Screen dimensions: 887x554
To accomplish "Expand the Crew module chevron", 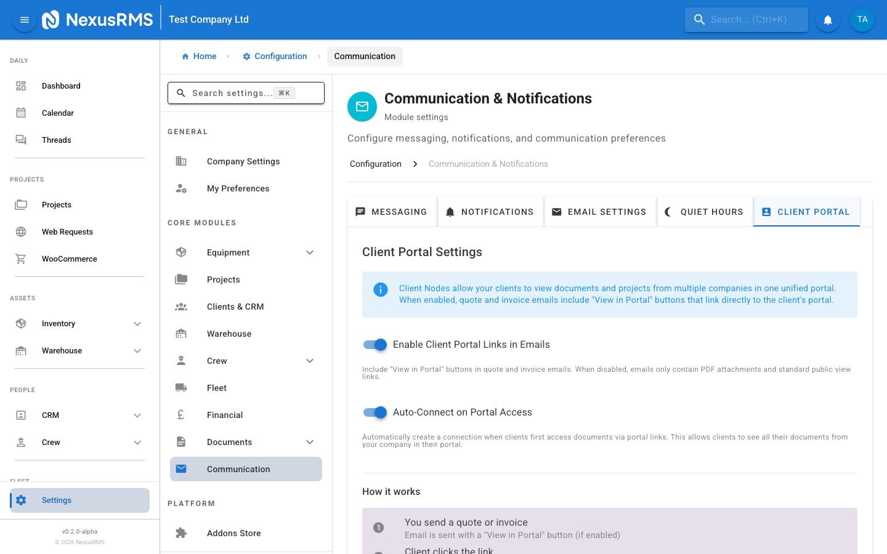I will [x=310, y=361].
